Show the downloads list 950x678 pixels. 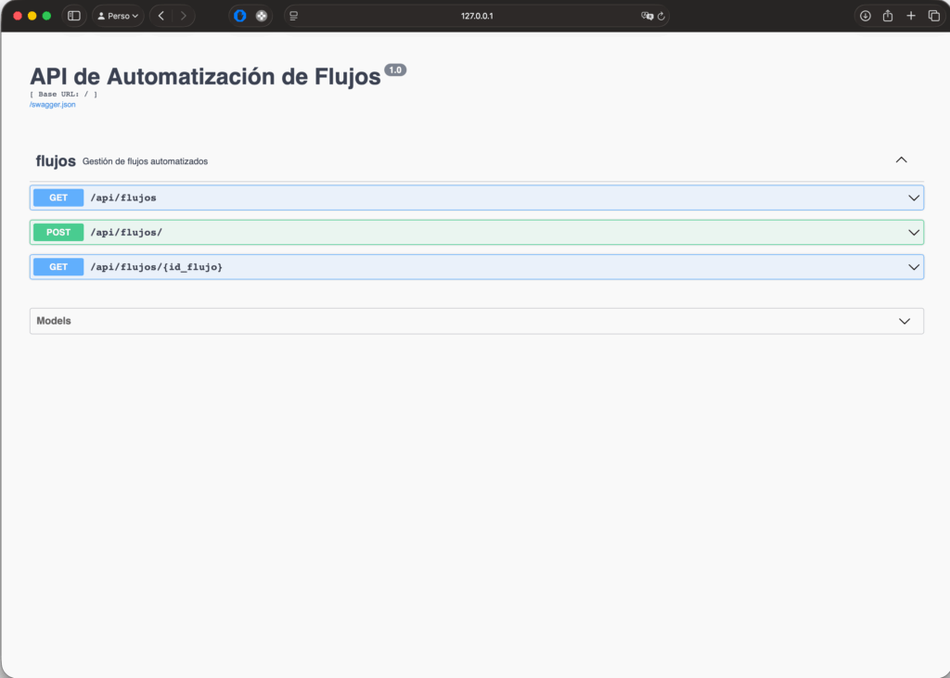tap(865, 16)
